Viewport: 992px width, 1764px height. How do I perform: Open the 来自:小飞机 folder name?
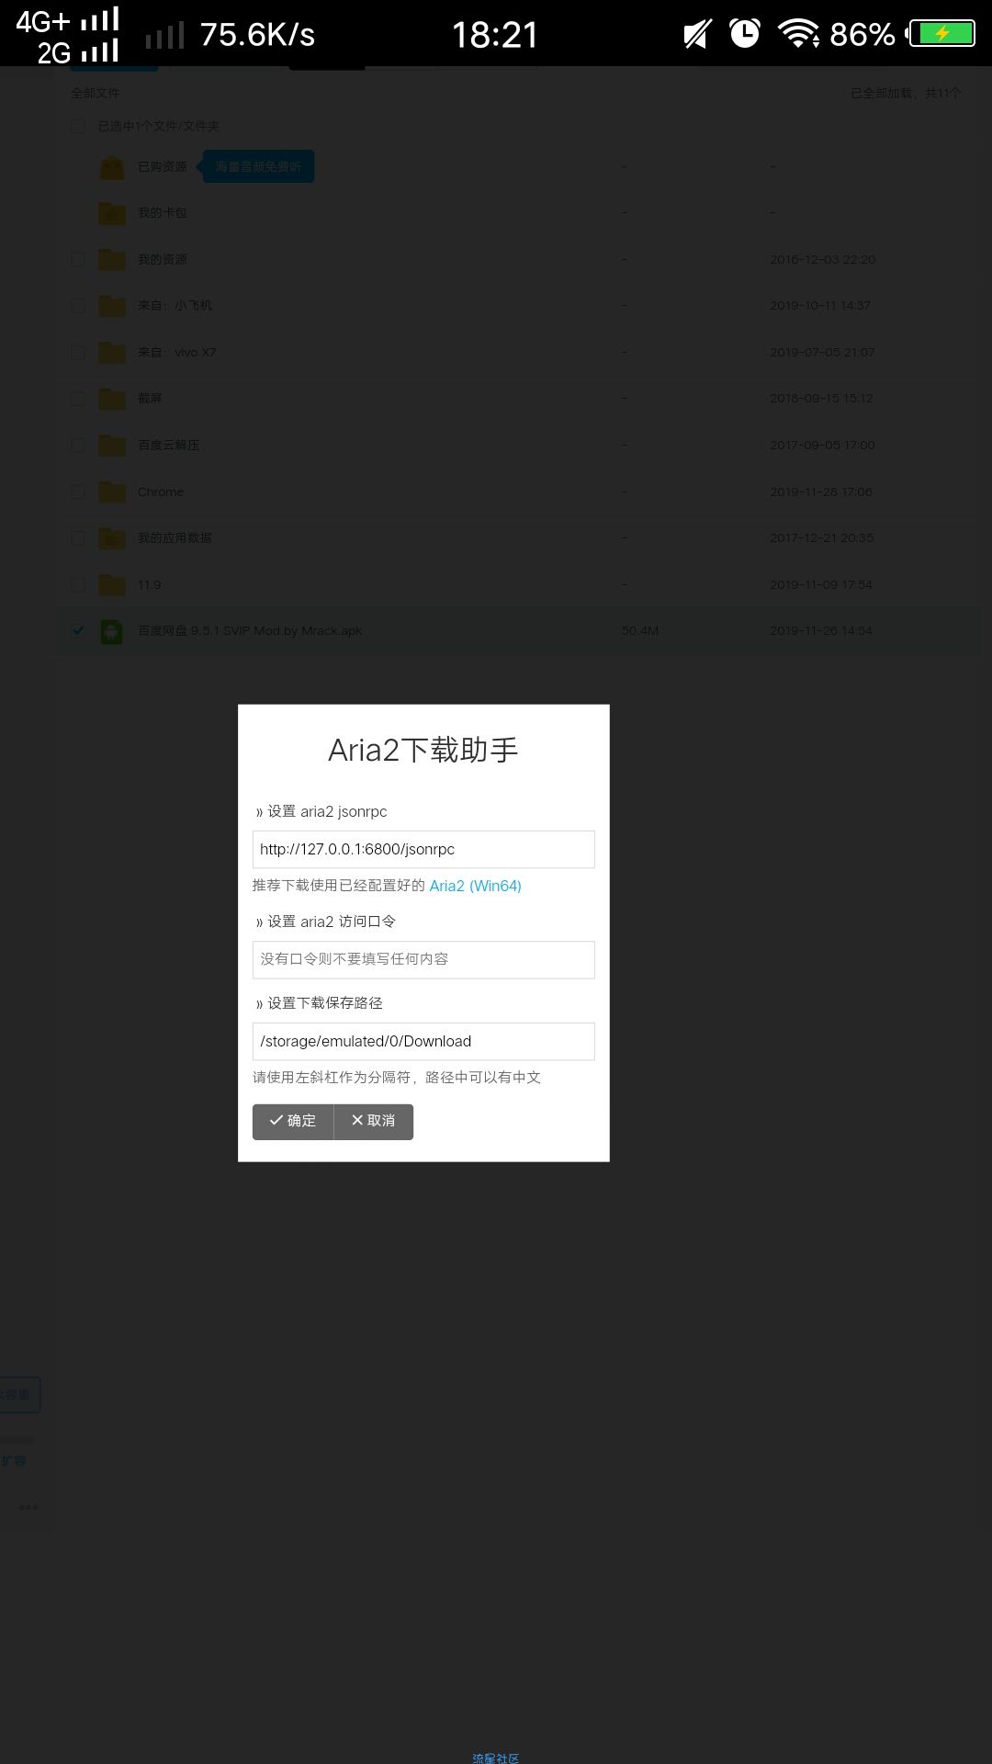coord(175,305)
